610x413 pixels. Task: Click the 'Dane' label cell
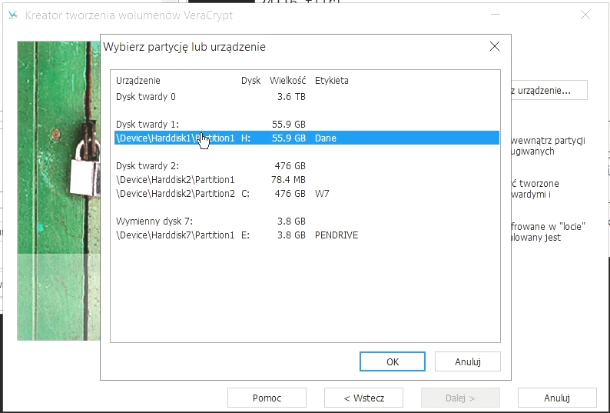coord(325,138)
